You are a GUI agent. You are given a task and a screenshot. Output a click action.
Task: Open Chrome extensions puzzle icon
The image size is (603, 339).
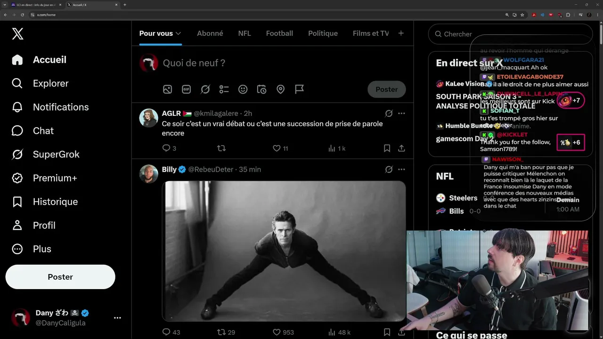(568, 15)
